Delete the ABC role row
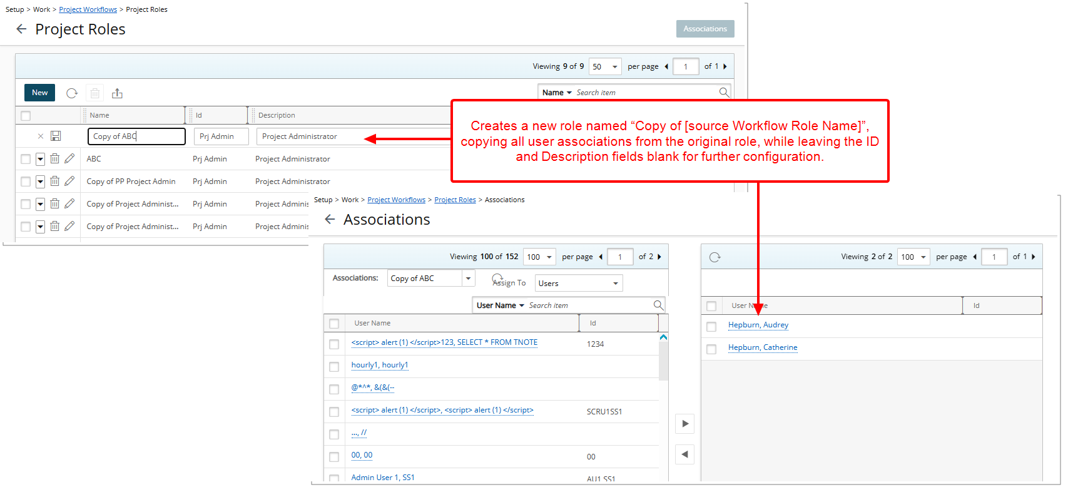This screenshot has height=492, width=1068. (55, 158)
